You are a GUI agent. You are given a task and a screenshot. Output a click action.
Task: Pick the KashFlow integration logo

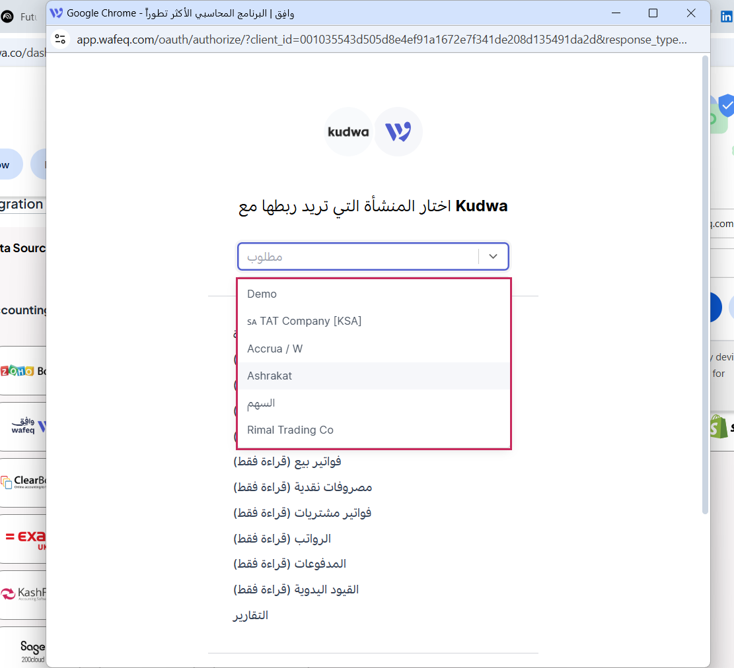[x=24, y=594]
